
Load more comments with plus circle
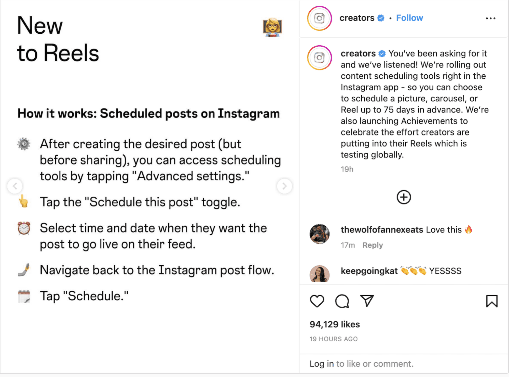404,197
